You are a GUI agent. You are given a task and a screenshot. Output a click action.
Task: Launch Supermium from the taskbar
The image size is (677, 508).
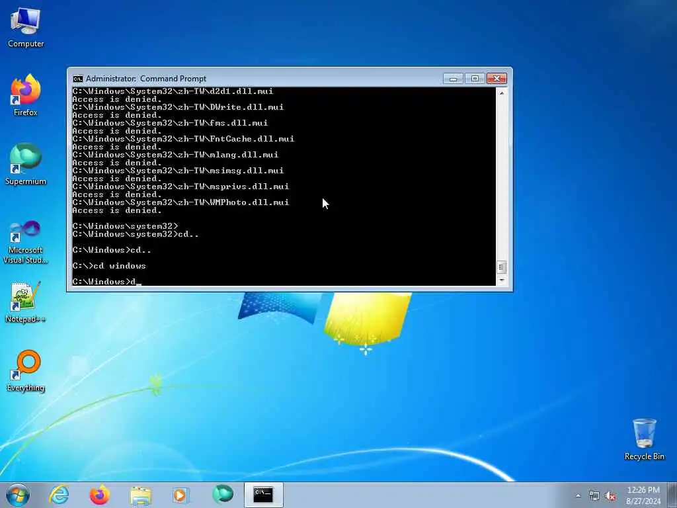(x=222, y=495)
